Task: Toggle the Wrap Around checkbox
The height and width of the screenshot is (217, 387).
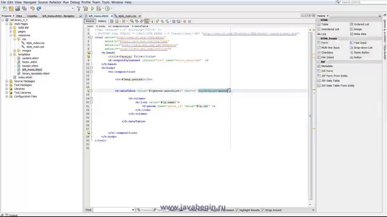Action: (x=262, y=210)
